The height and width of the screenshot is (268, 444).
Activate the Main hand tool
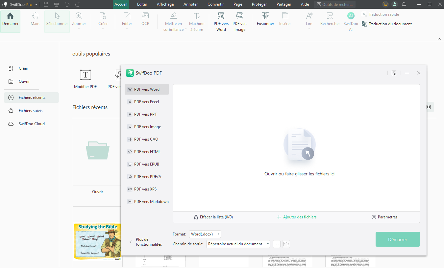point(35,21)
